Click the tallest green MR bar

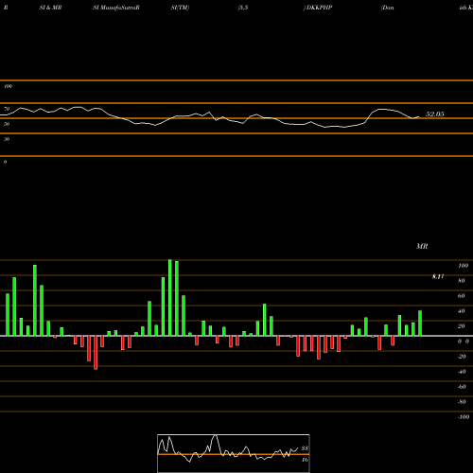[x=170, y=298]
